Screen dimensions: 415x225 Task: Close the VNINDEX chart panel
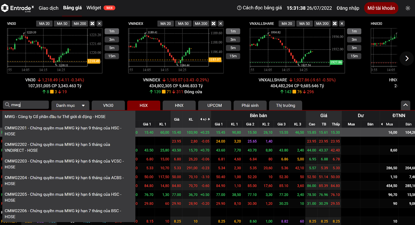click(221, 24)
